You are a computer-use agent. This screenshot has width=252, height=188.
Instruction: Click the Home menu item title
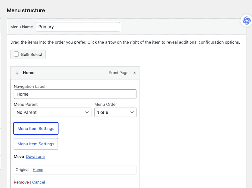pos(29,73)
